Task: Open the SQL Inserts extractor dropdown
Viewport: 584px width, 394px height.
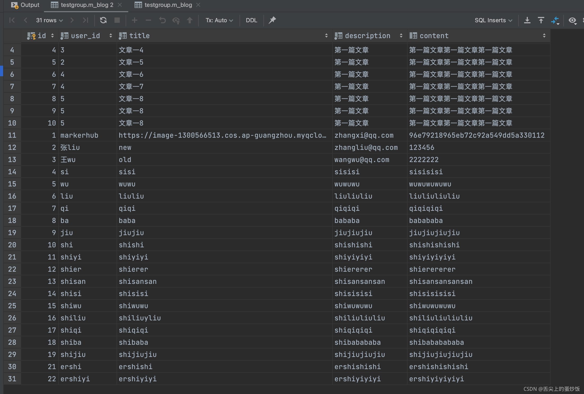Action: click(493, 20)
